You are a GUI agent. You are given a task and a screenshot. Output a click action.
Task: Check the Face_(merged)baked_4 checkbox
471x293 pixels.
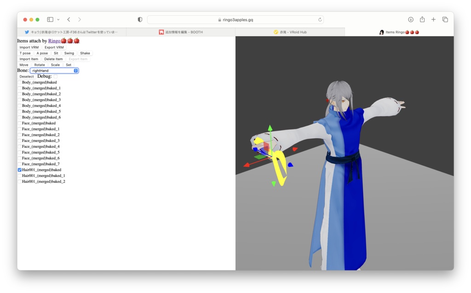pyautogui.click(x=20, y=146)
